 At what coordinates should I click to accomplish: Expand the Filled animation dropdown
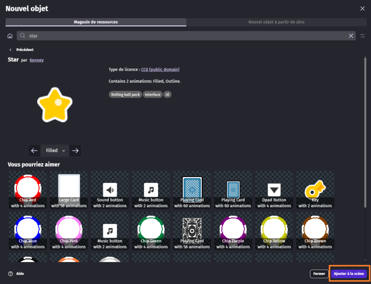(55, 151)
